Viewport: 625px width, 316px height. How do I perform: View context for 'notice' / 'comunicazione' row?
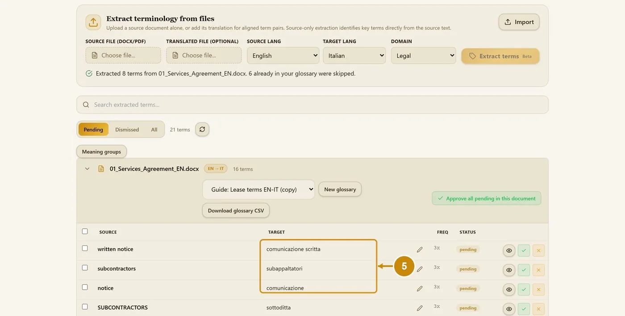point(509,289)
